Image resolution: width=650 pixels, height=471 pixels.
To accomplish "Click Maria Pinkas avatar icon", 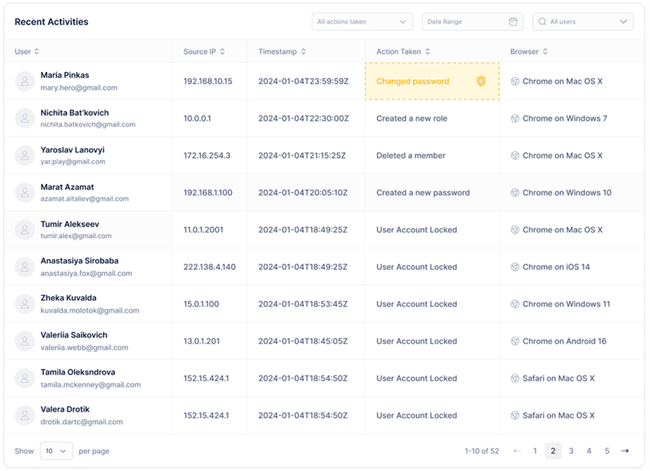I will [25, 81].
